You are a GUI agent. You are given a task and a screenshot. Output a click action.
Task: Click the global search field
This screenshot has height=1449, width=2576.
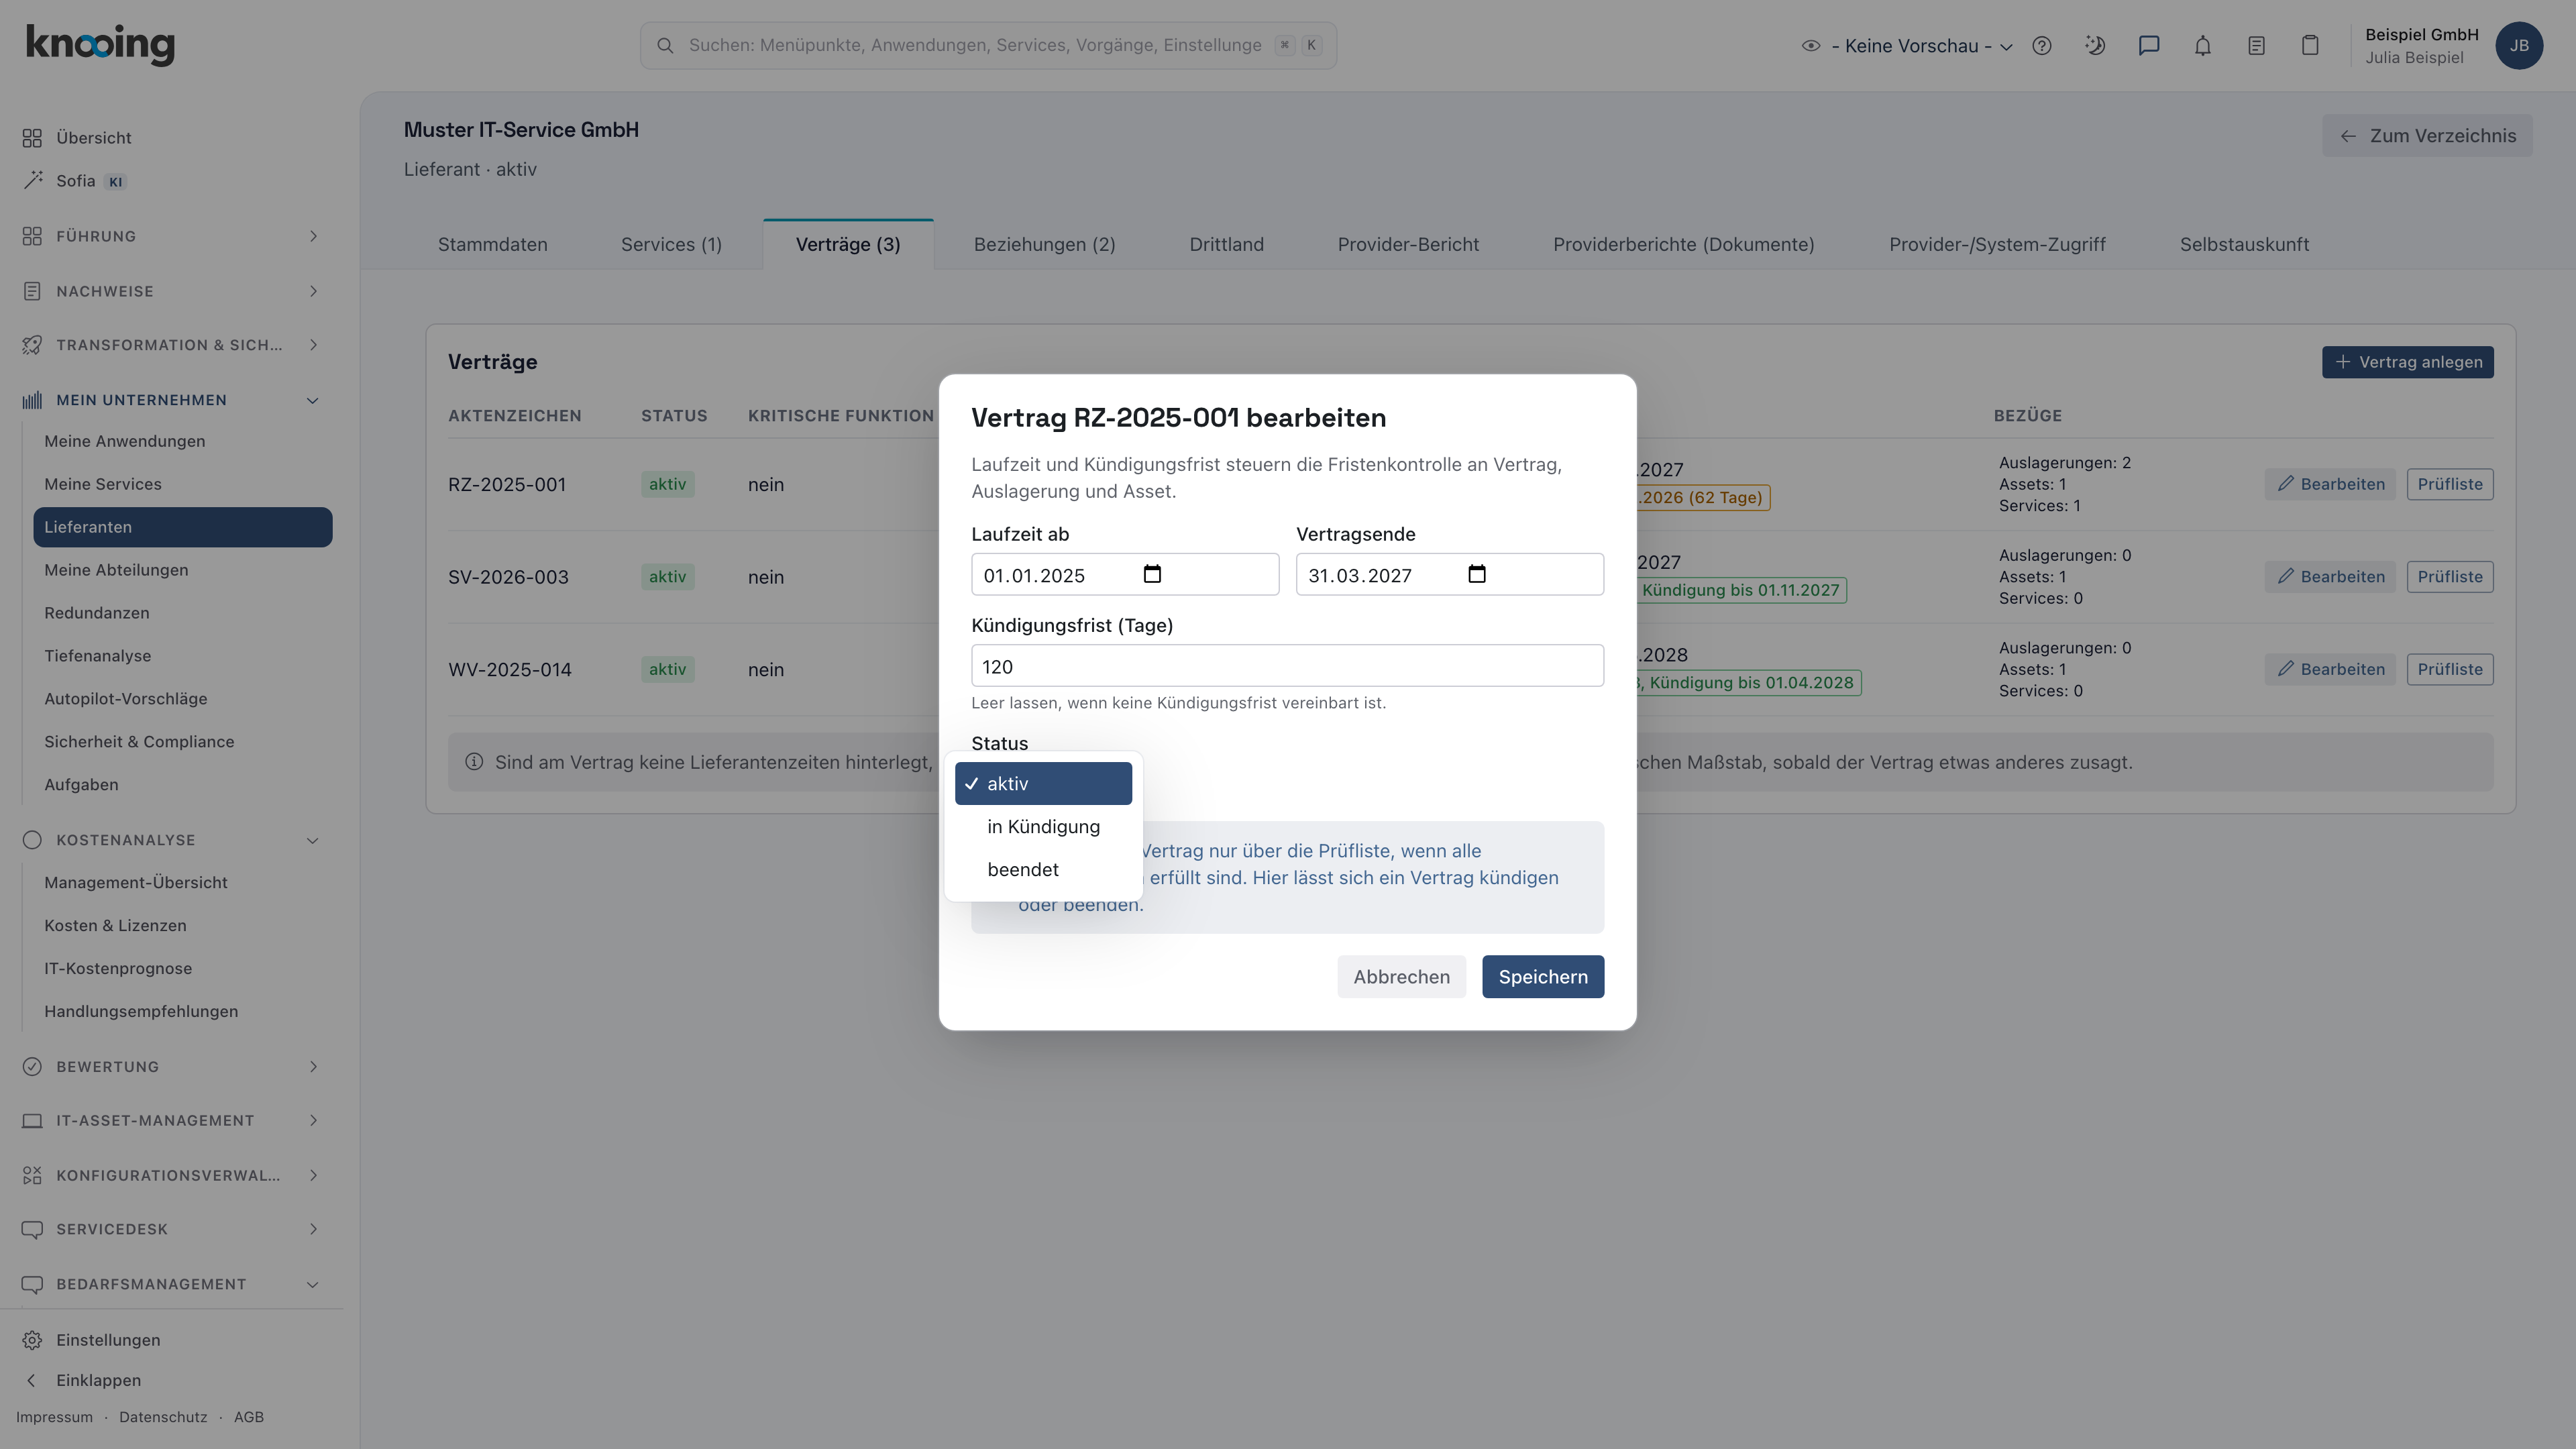(x=988, y=46)
